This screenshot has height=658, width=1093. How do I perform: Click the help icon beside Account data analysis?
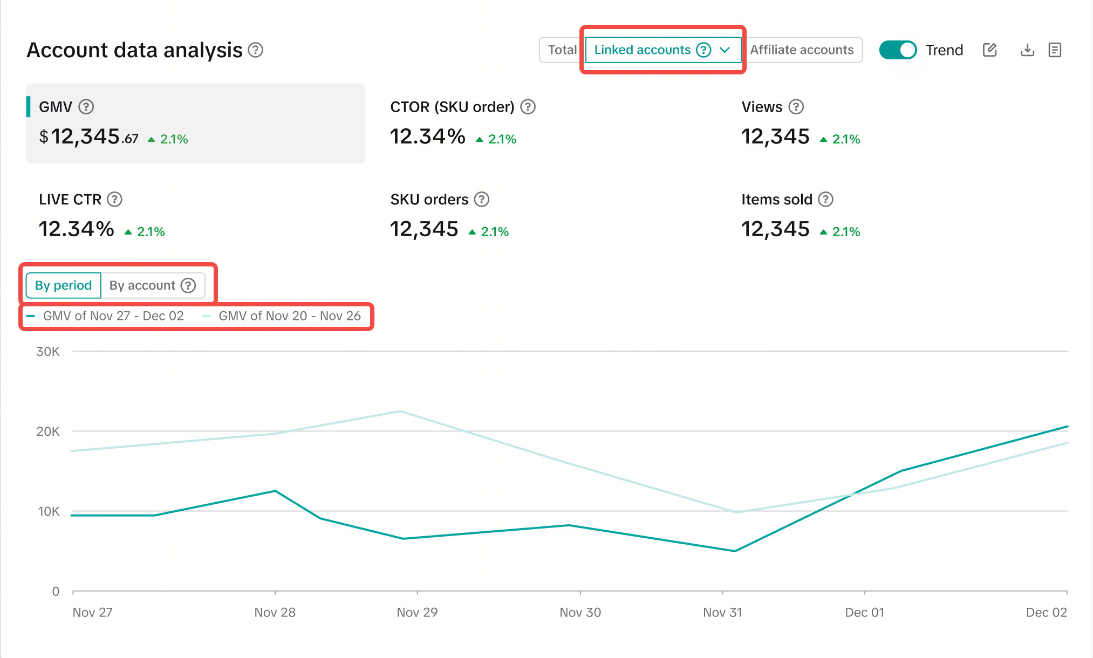tap(255, 50)
